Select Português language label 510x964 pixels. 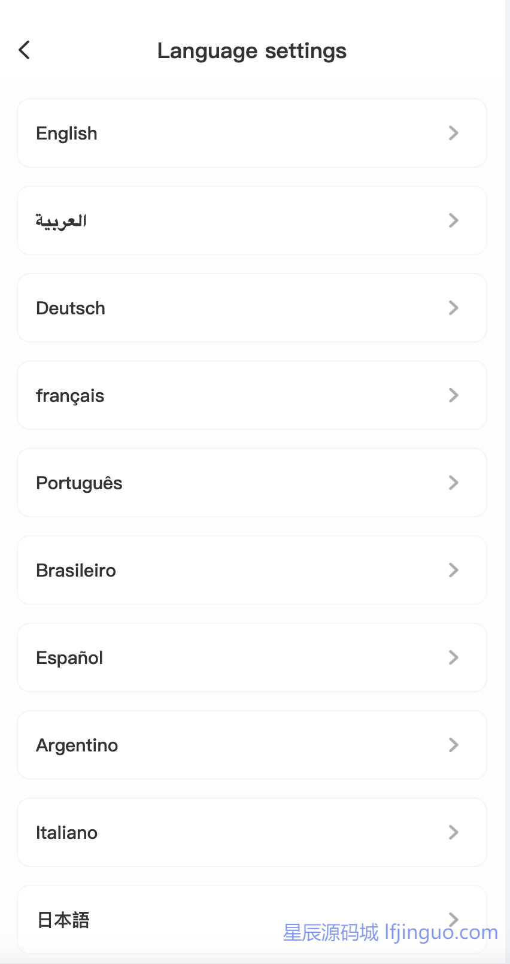79,483
